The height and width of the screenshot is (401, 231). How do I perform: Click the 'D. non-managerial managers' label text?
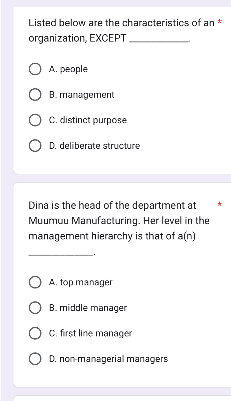(108, 359)
